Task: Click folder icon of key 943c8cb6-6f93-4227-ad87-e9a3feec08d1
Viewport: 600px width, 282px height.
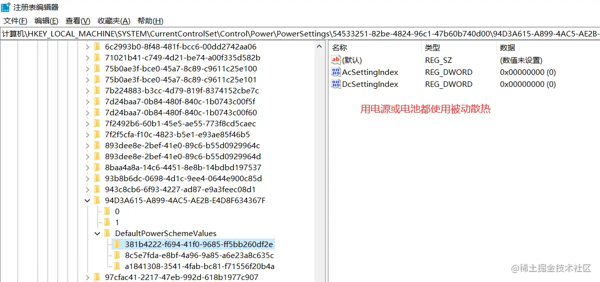Action: coord(97,189)
